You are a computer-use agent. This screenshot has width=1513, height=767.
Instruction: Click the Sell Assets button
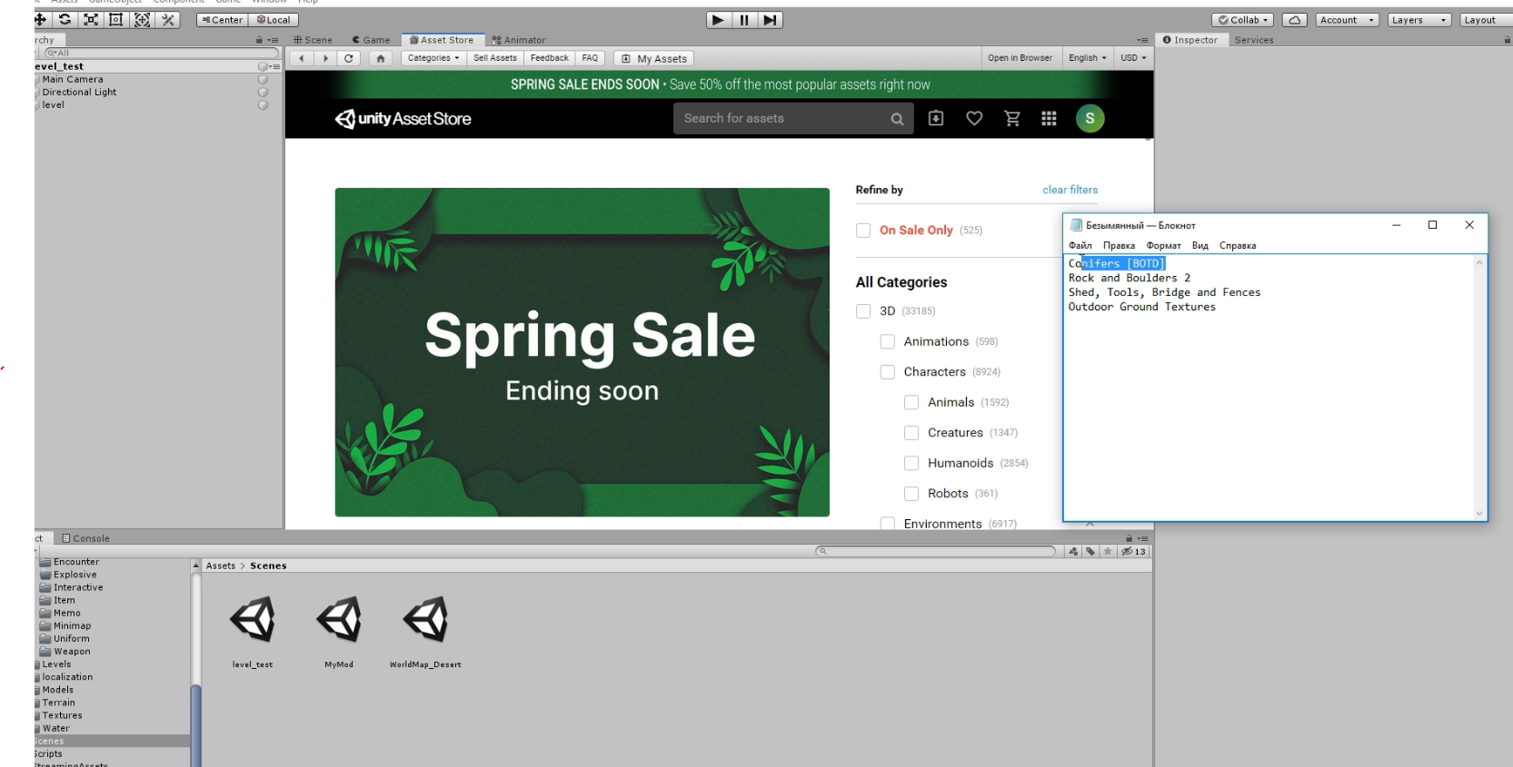(495, 58)
